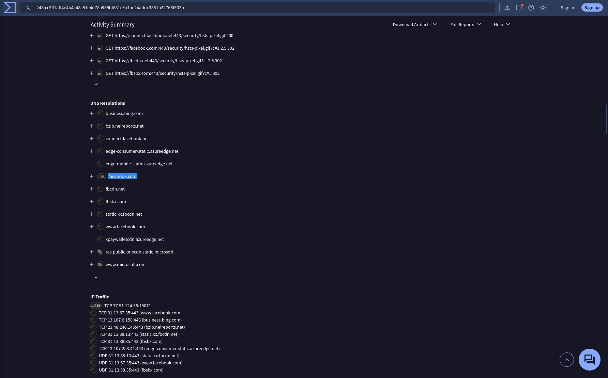The height and width of the screenshot is (378, 608).
Task: Click the sandbox icon beside res.public.onecdn.static.microsoft
Action: pos(100,252)
